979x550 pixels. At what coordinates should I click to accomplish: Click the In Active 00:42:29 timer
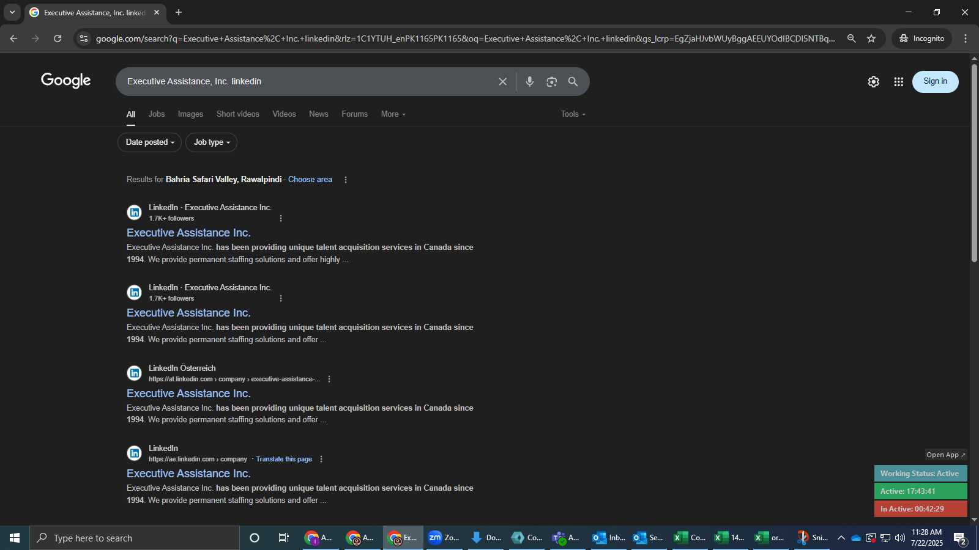pos(920,509)
